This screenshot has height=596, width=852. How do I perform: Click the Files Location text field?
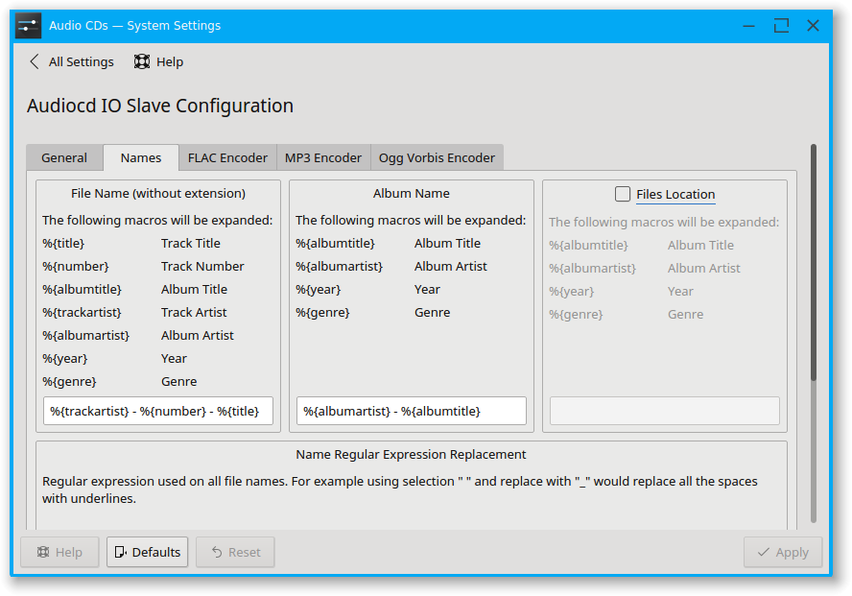(664, 411)
